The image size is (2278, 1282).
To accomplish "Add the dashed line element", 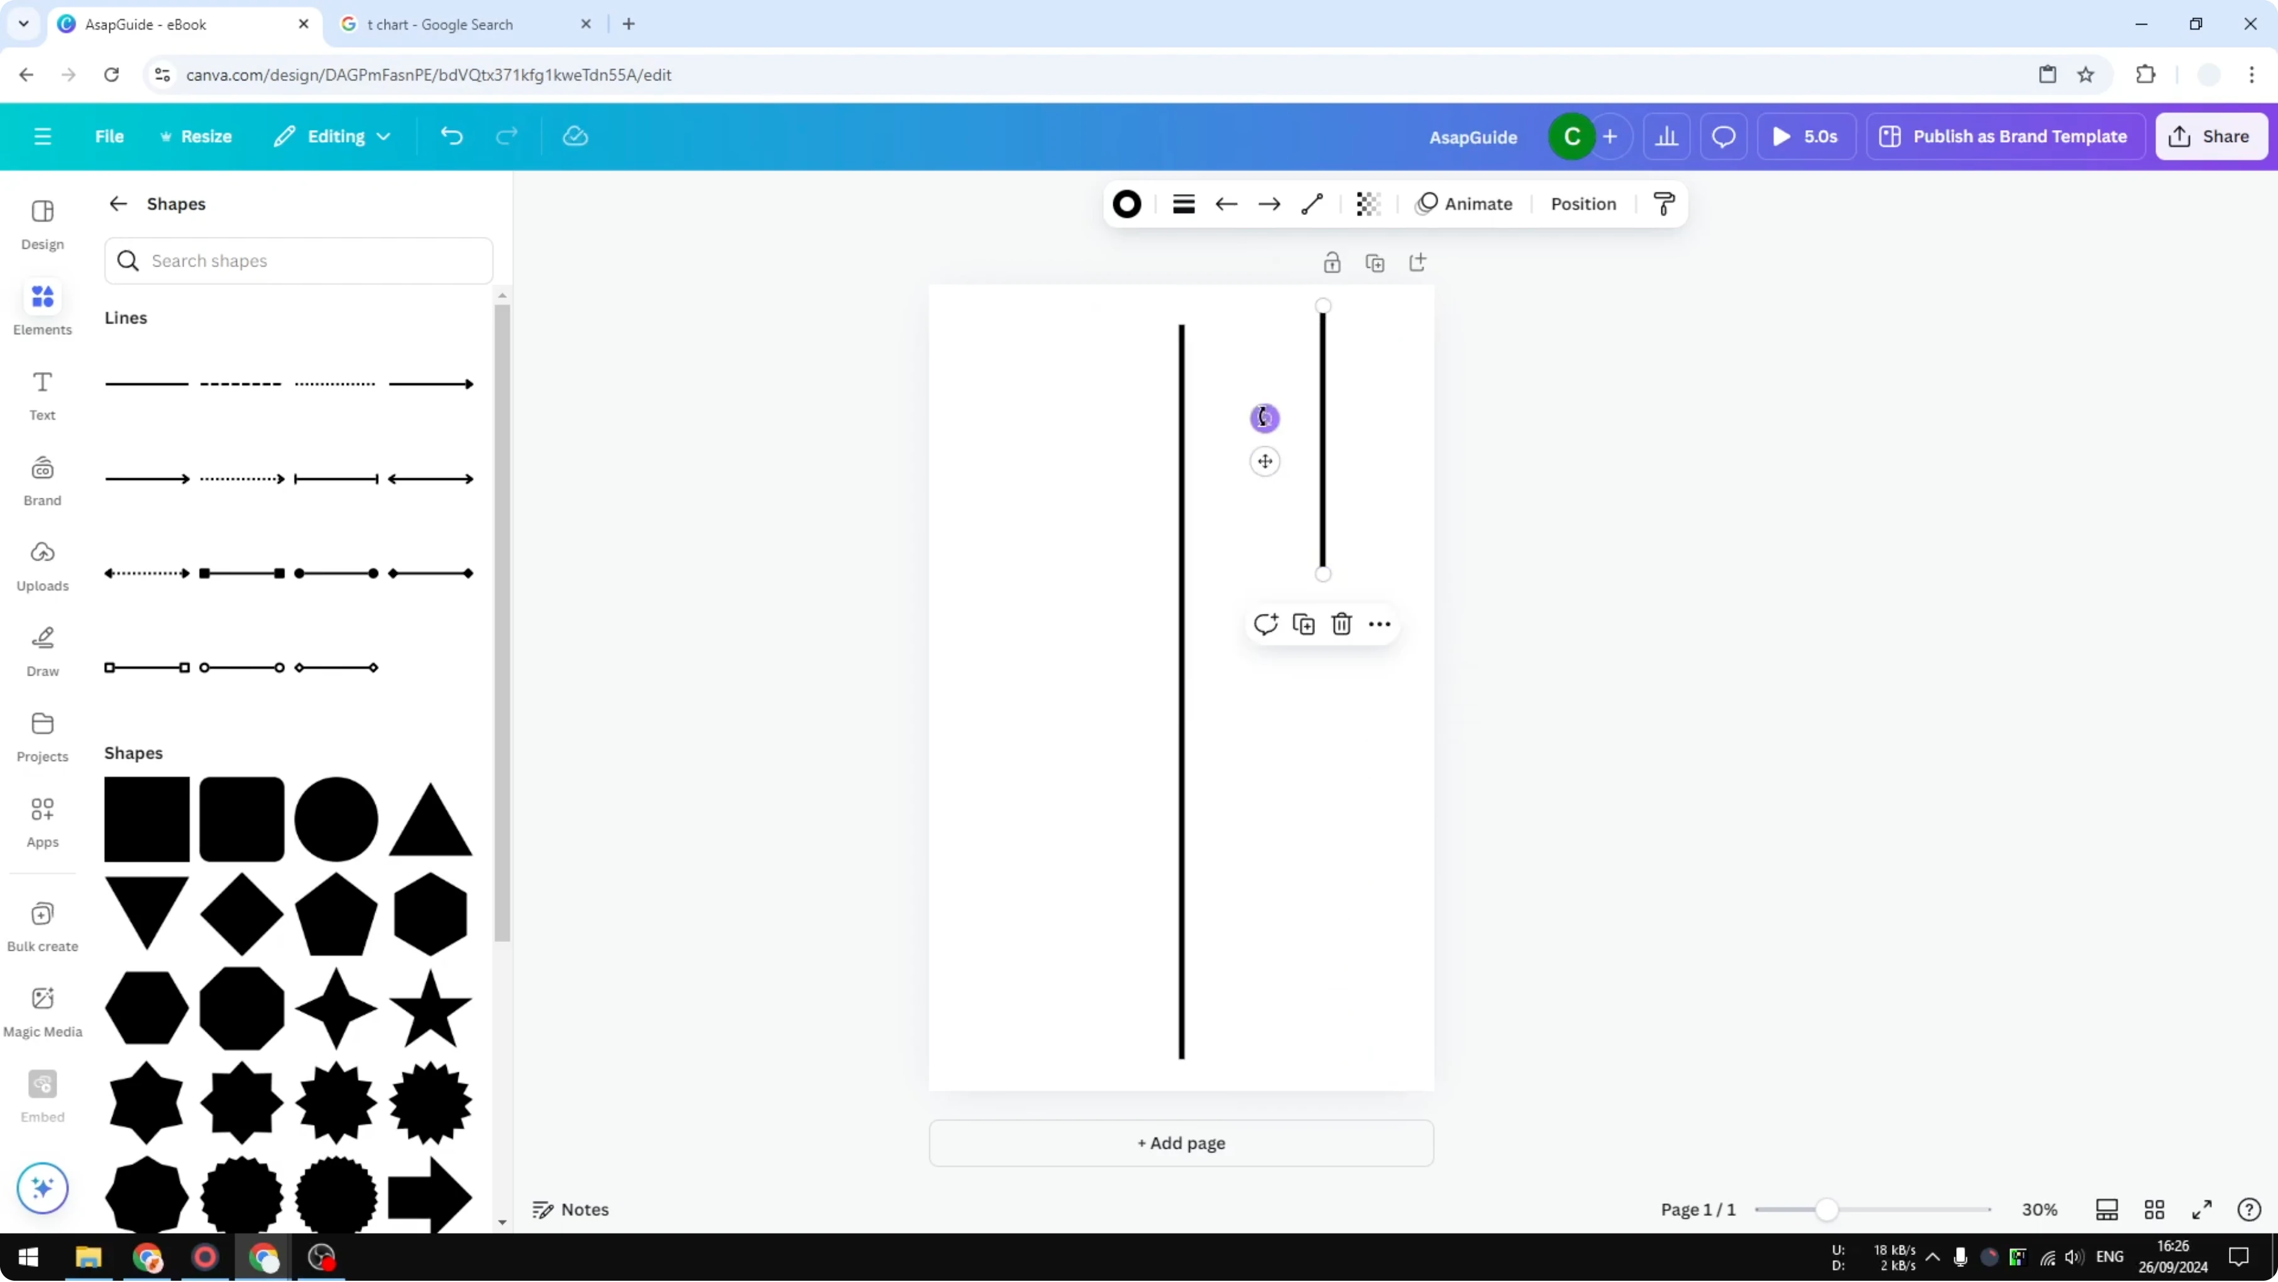I will (x=241, y=384).
